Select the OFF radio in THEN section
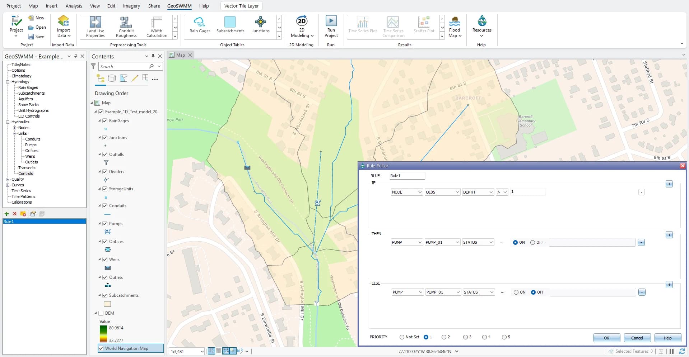Viewport: 689px width, 357px height. coord(533,243)
